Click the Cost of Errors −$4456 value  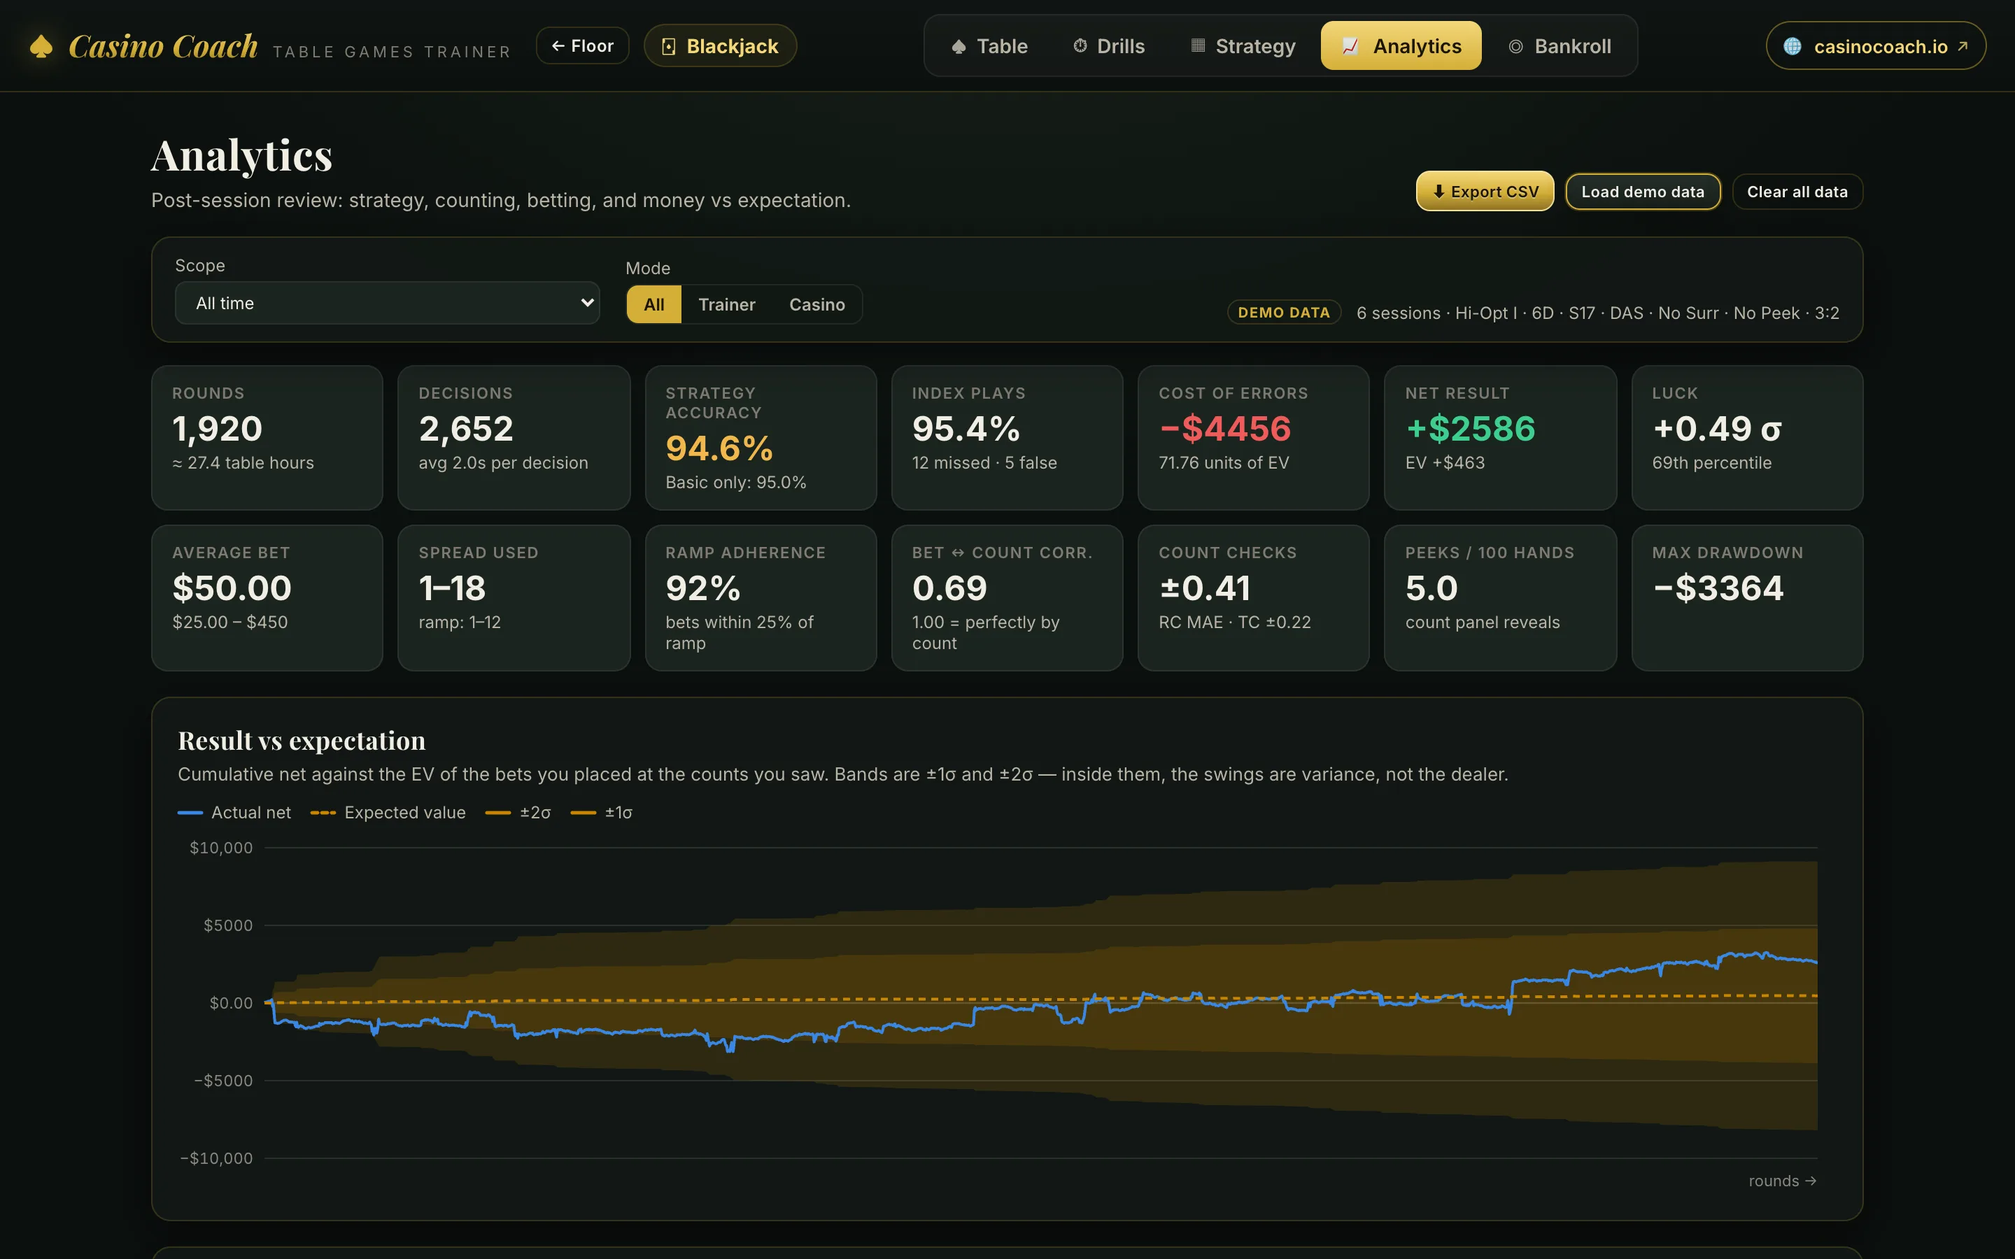click(x=1225, y=429)
